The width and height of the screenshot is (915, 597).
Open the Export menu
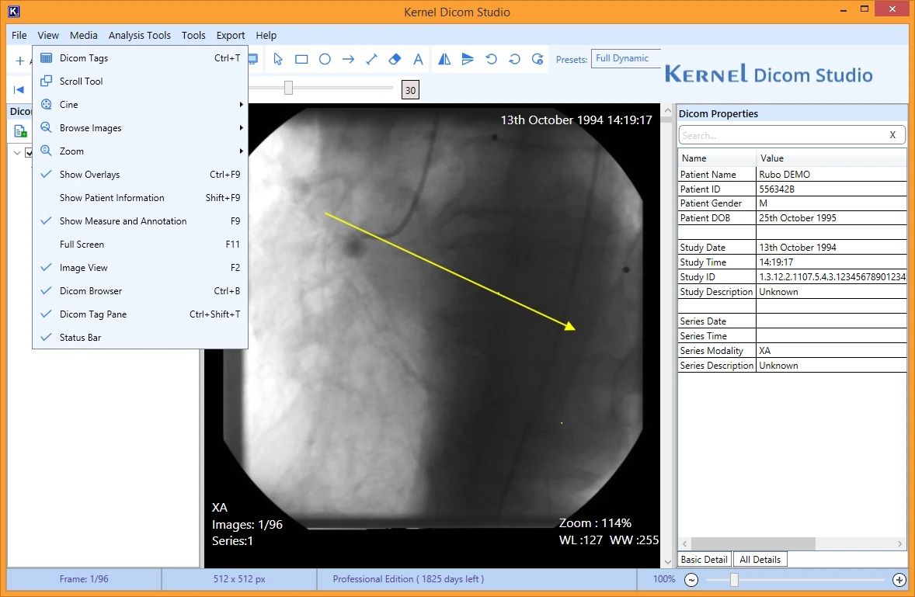click(x=231, y=35)
